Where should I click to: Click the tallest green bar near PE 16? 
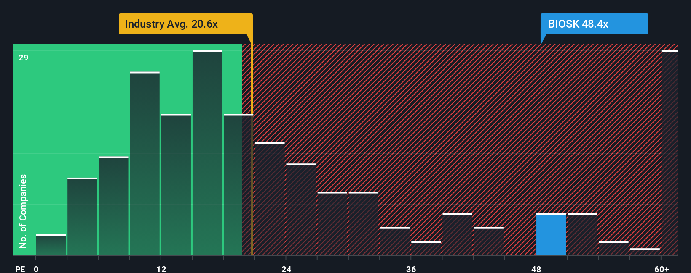(207, 153)
